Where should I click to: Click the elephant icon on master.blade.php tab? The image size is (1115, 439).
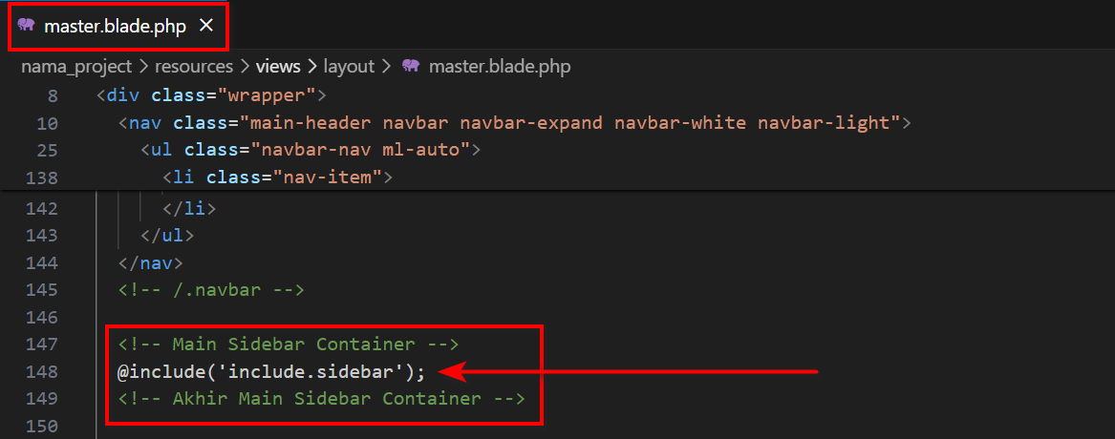pyautogui.click(x=27, y=27)
